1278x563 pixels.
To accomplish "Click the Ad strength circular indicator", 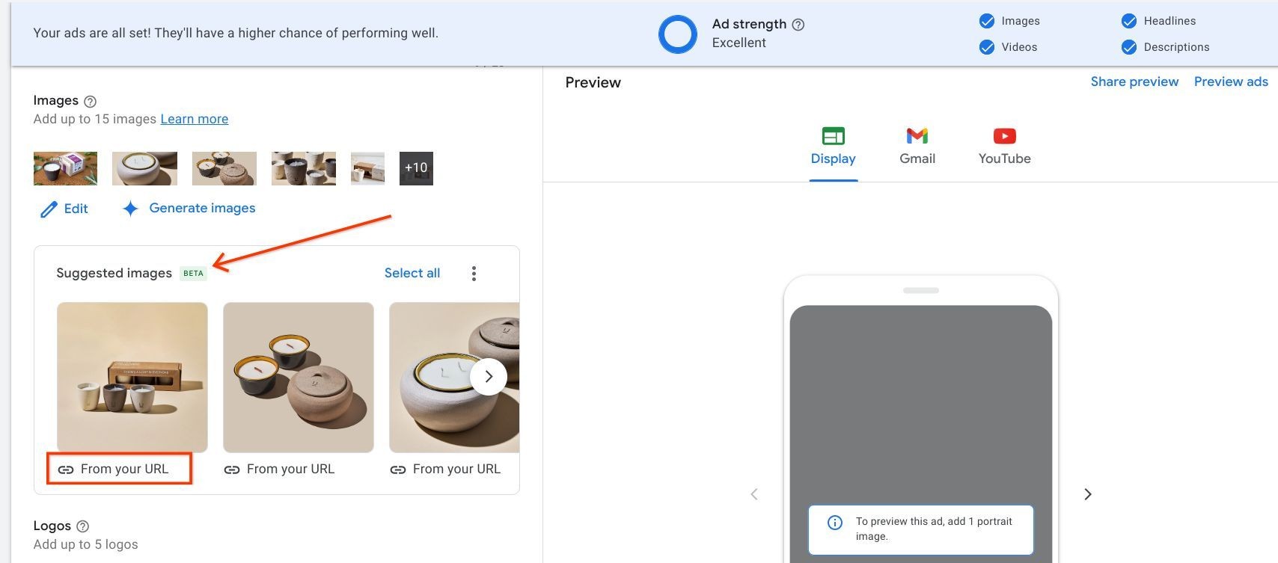I will 678,34.
